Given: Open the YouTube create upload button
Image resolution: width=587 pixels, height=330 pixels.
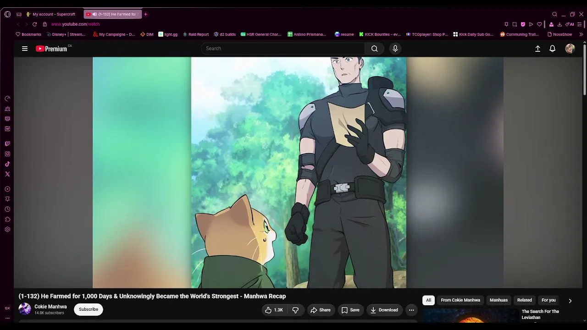Looking at the screenshot, I should coord(537,49).
